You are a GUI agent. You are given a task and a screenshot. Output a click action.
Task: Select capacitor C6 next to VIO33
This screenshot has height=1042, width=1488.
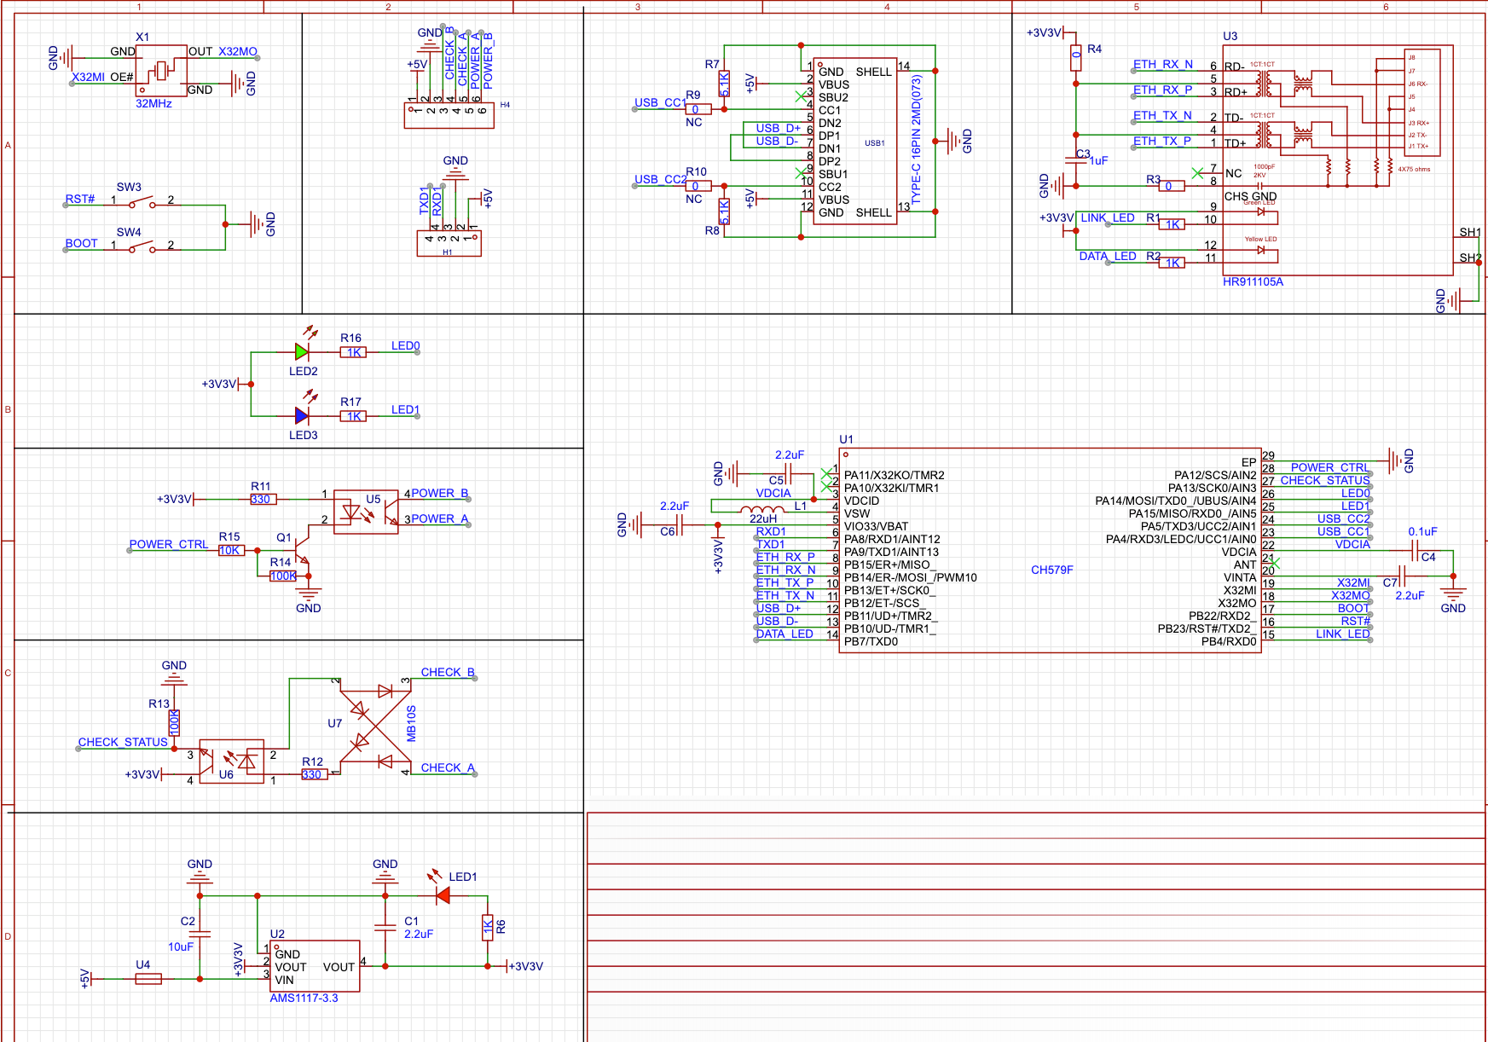680,524
